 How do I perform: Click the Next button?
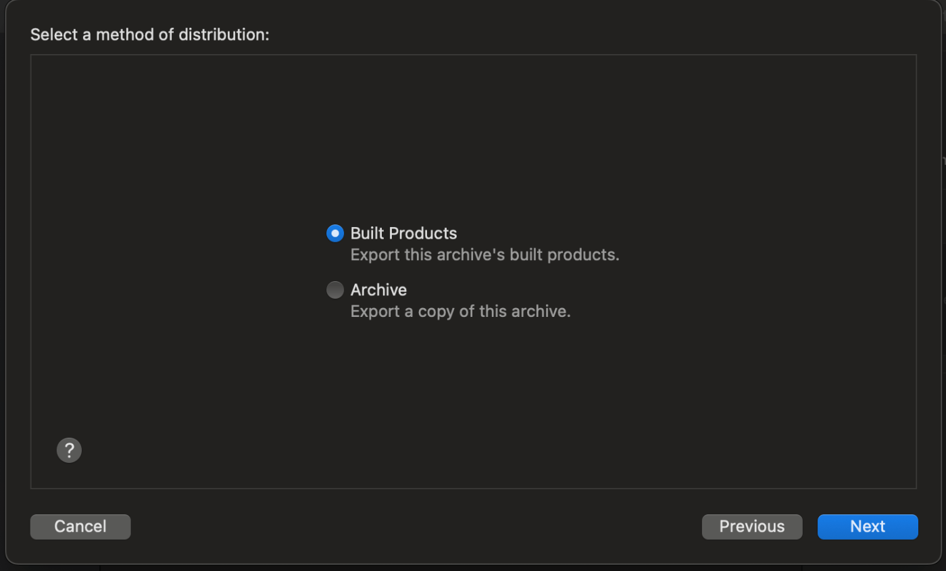(867, 526)
